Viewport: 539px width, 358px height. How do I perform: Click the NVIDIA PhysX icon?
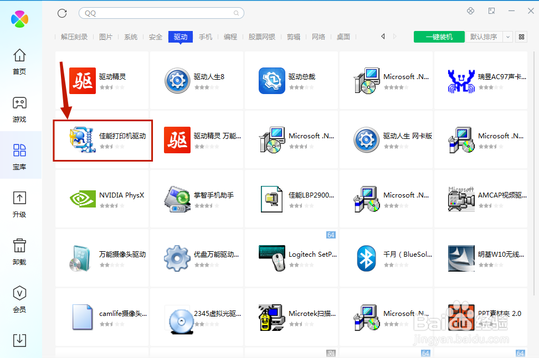pyautogui.click(x=83, y=199)
